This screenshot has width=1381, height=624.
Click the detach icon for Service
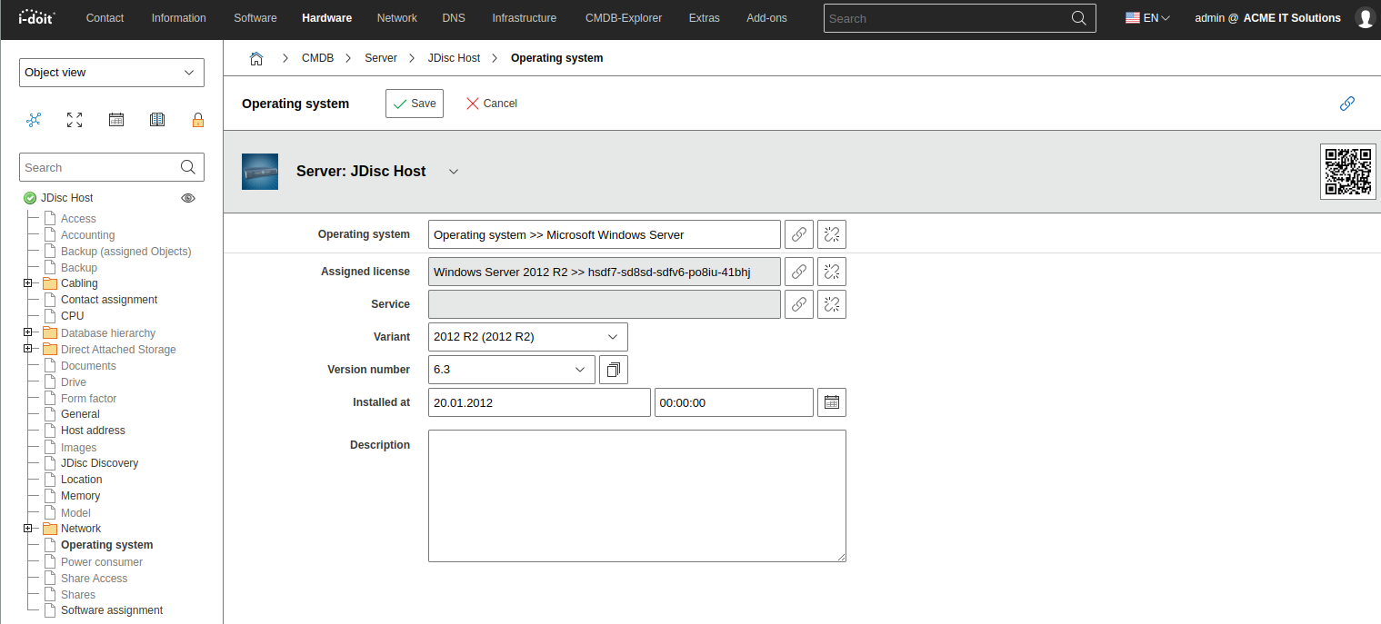tap(832, 304)
